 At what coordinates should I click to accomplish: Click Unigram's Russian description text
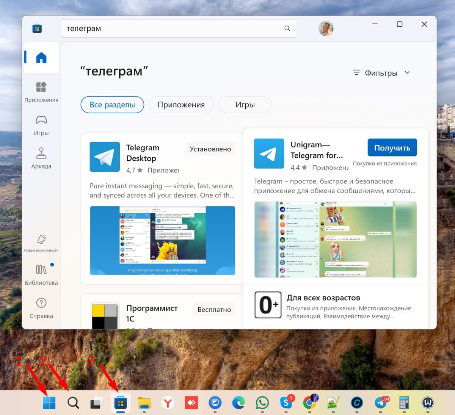coord(335,186)
